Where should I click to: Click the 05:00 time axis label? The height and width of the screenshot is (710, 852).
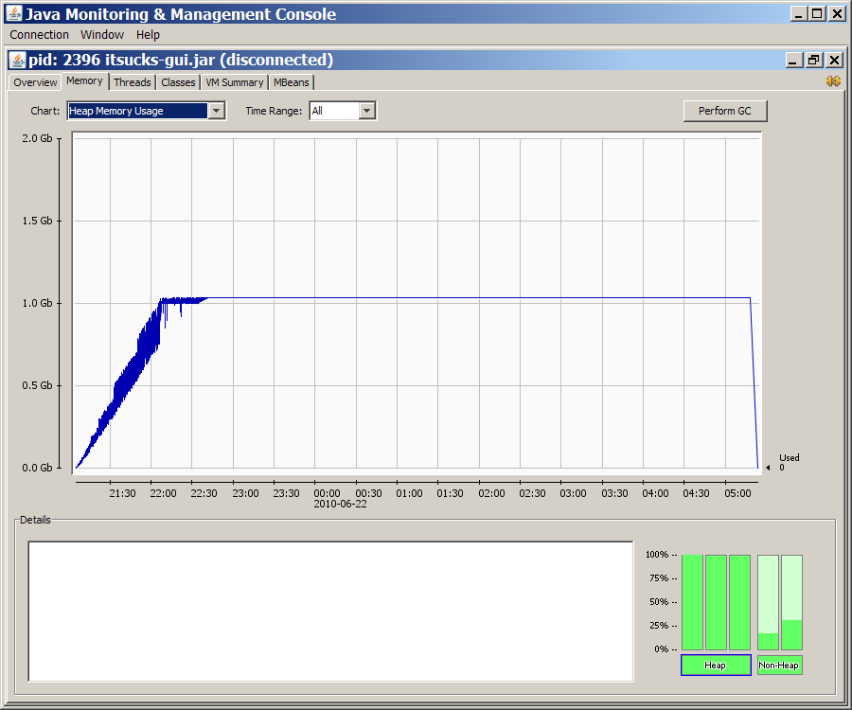(x=737, y=493)
